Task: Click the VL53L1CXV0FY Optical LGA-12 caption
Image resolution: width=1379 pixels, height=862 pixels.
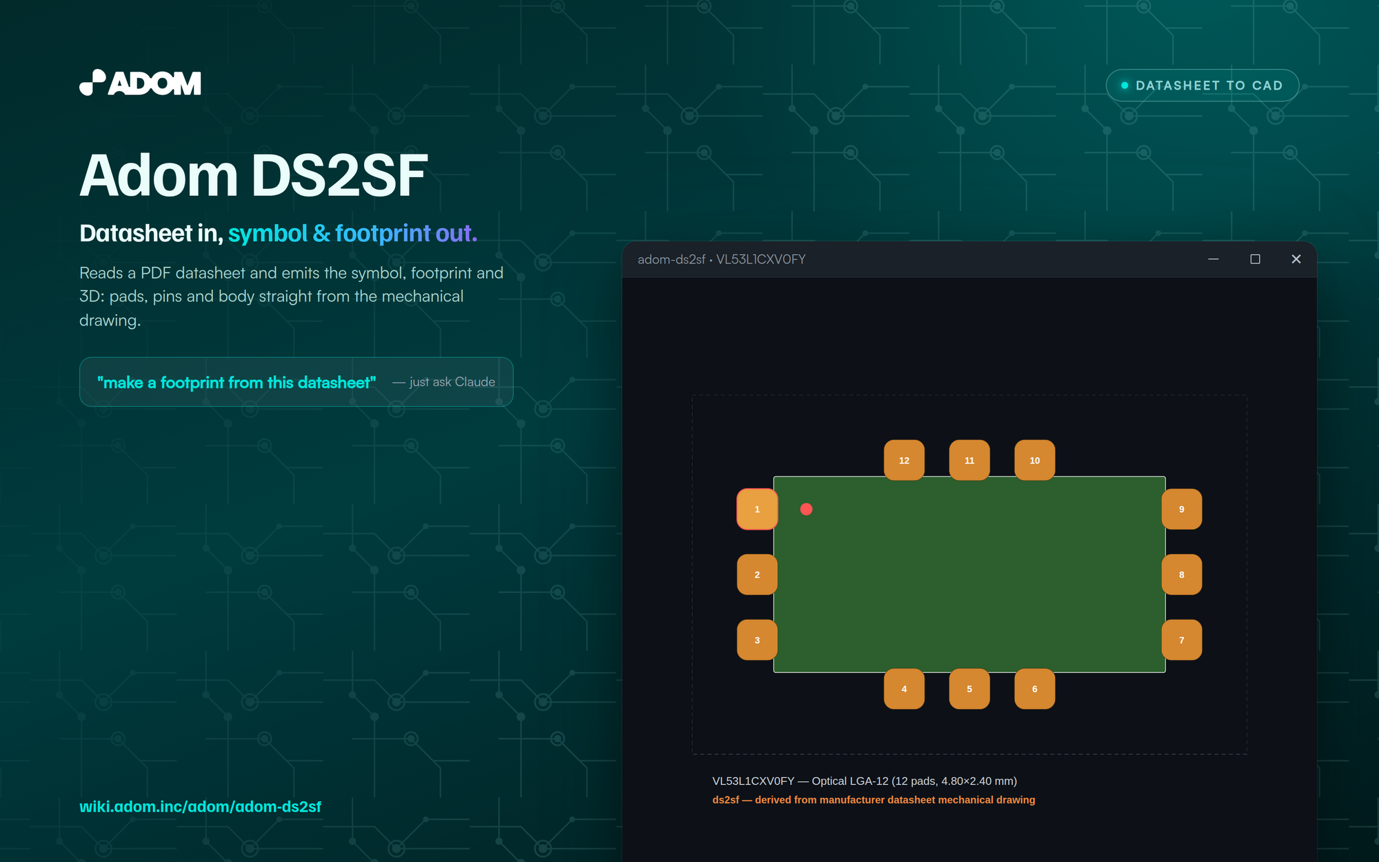Action: click(x=865, y=781)
